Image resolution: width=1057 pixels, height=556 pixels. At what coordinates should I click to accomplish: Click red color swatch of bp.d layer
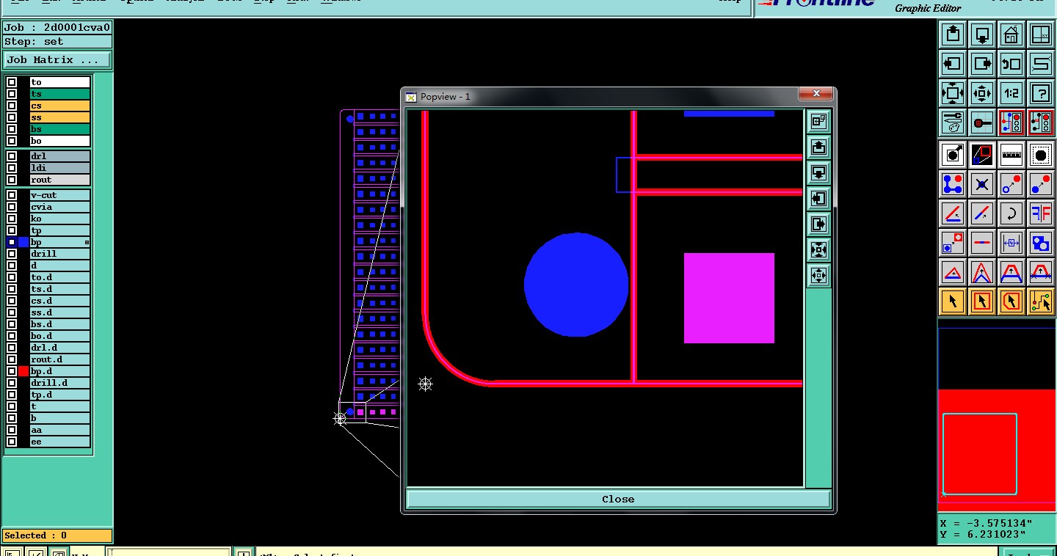[x=23, y=371]
